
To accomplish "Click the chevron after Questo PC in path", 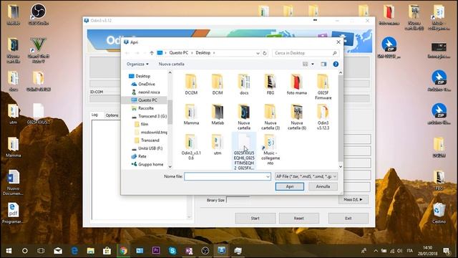I will coord(193,53).
